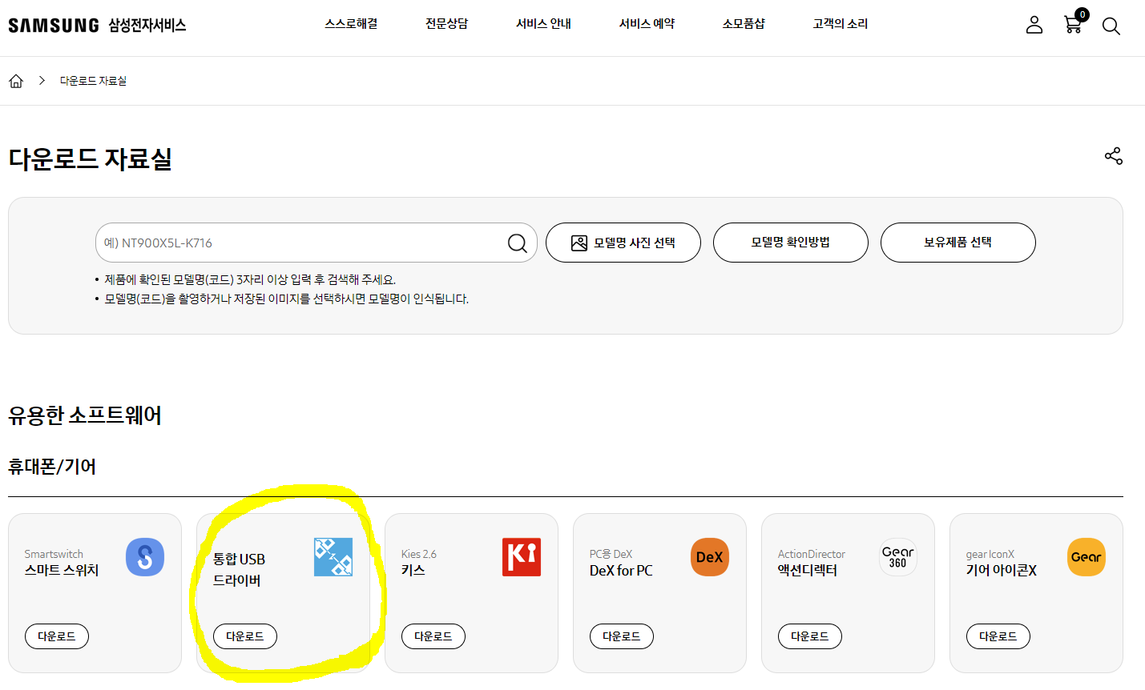Click the 휴대폰/기어 section heading
The image size is (1145, 690).
(x=52, y=467)
